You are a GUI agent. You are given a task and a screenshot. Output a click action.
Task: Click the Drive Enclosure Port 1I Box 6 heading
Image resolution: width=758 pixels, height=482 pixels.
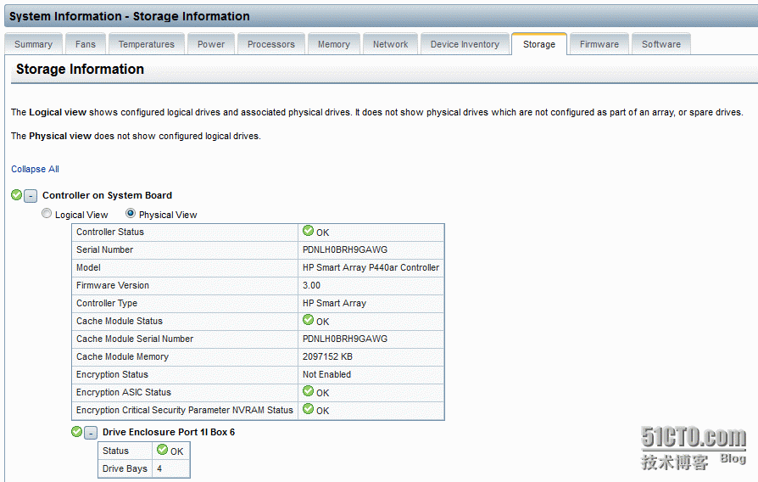[x=169, y=432]
